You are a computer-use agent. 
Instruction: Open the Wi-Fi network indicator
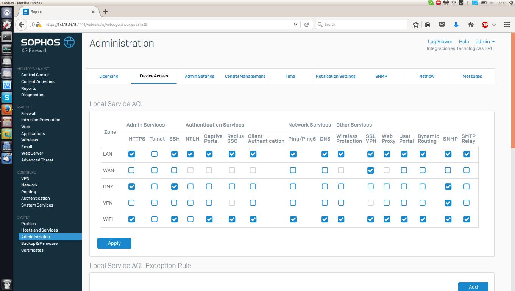tap(454, 3)
